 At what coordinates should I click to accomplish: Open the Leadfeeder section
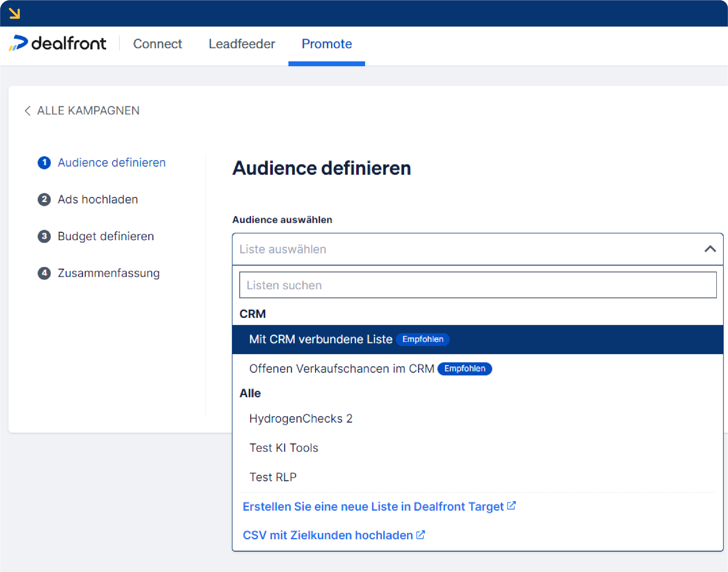coord(242,44)
